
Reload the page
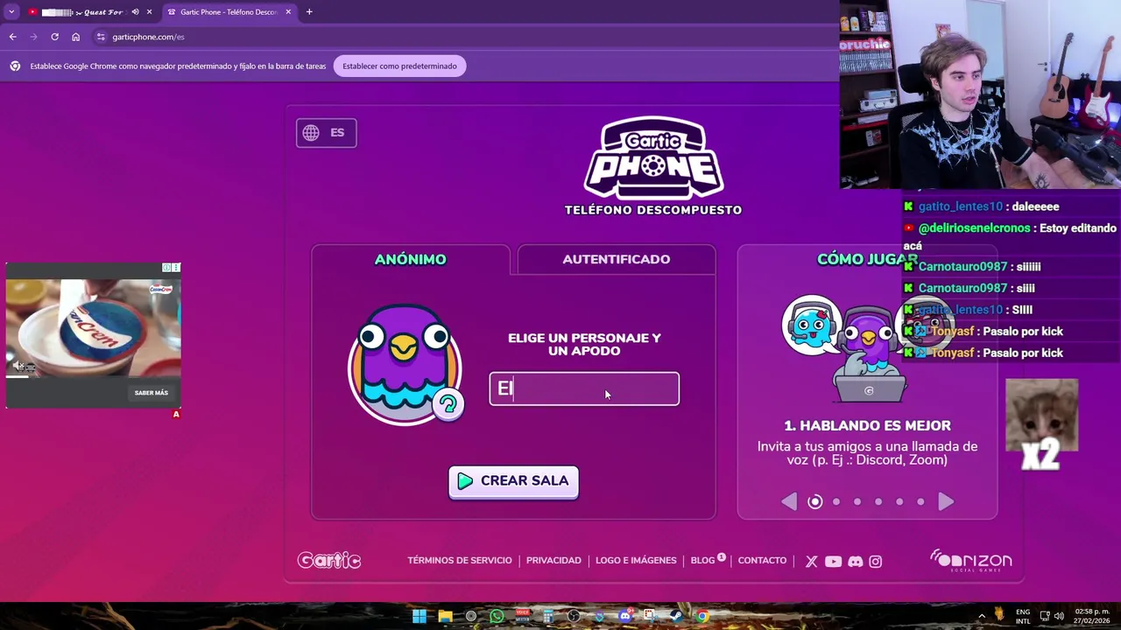tap(54, 37)
